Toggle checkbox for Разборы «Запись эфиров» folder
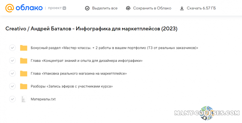 (12, 86)
